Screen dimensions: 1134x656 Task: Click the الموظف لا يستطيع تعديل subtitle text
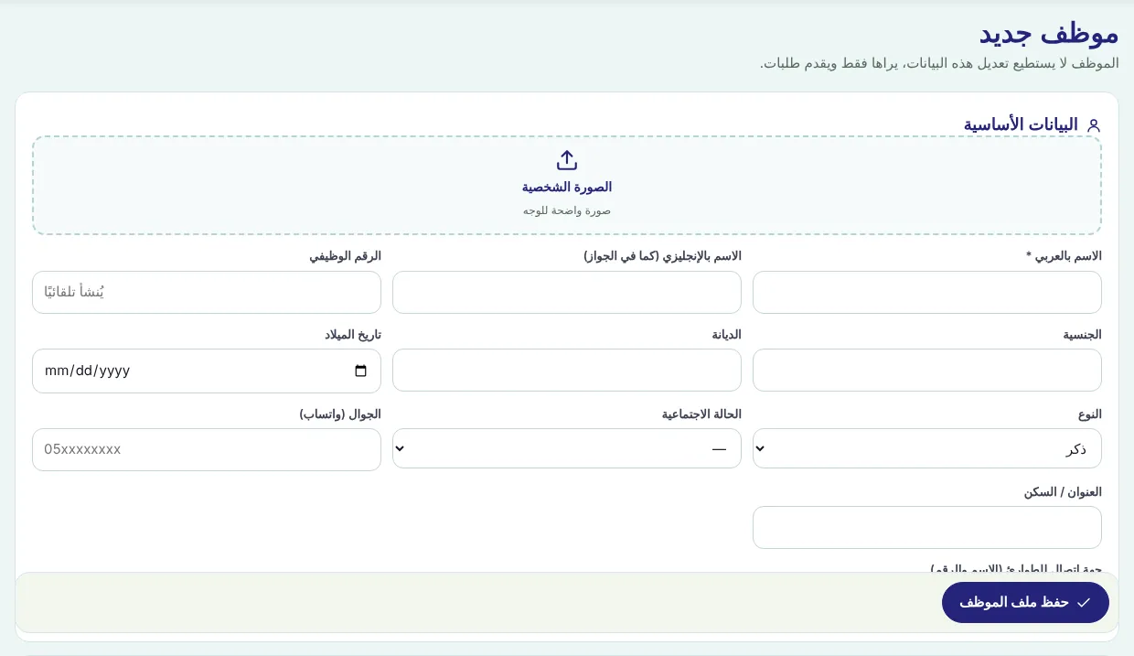(x=939, y=63)
